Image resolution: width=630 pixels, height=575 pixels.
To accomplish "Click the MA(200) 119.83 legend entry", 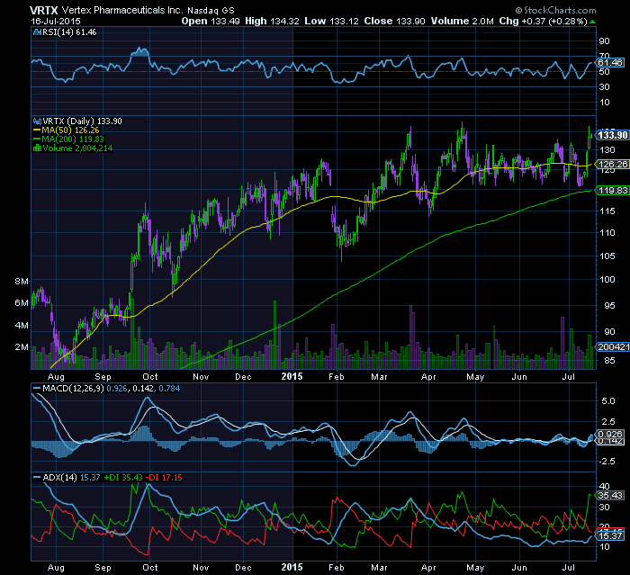I will pyautogui.click(x=68, y=139).
